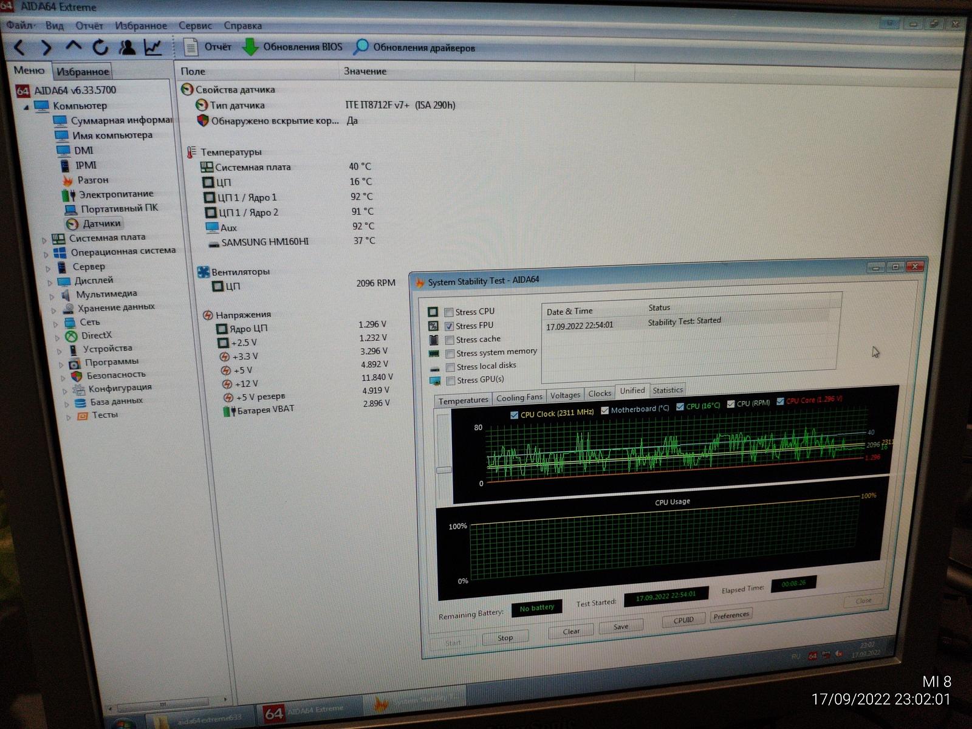Open the Вид menu
Screen dimensions: 972x729
(x=54, y=26)
